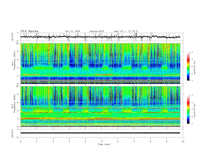This screenshot has width=206, height=159.
Task: Click the time axis tick label '9'
Action: tap(166, 142)
